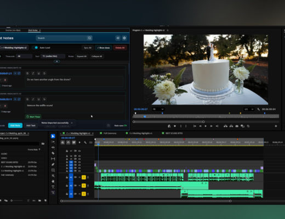Toggle the Auto-save switch
Image resolution: width=285 pixels, height=219 pixels.
[126, 125]
